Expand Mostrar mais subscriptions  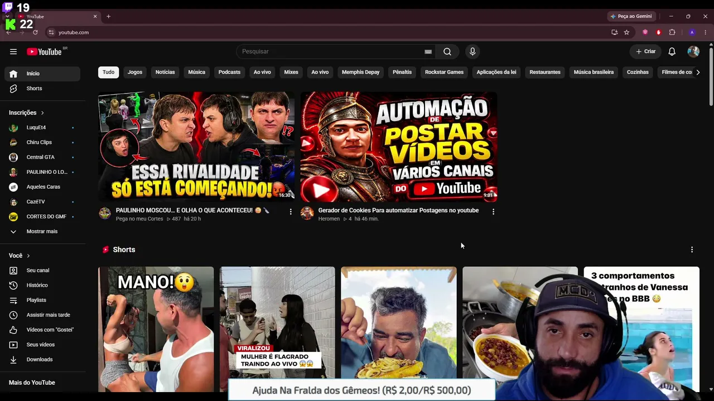(x=42, y=232)
